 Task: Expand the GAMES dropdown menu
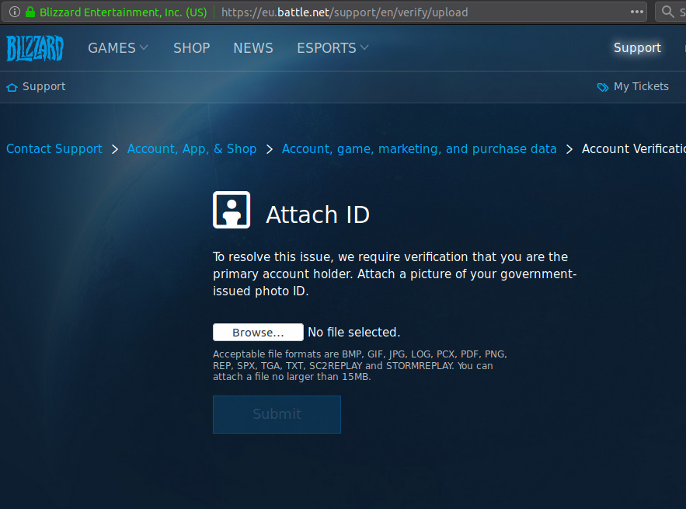click(x=118, y=47)
